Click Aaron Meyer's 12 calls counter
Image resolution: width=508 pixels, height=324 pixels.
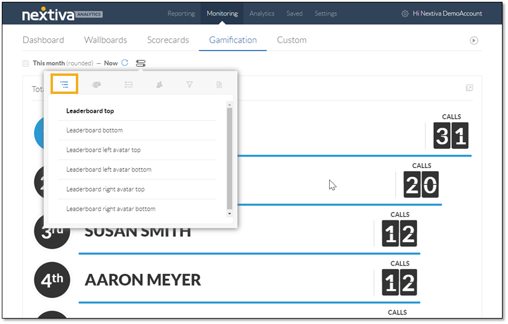399,282
